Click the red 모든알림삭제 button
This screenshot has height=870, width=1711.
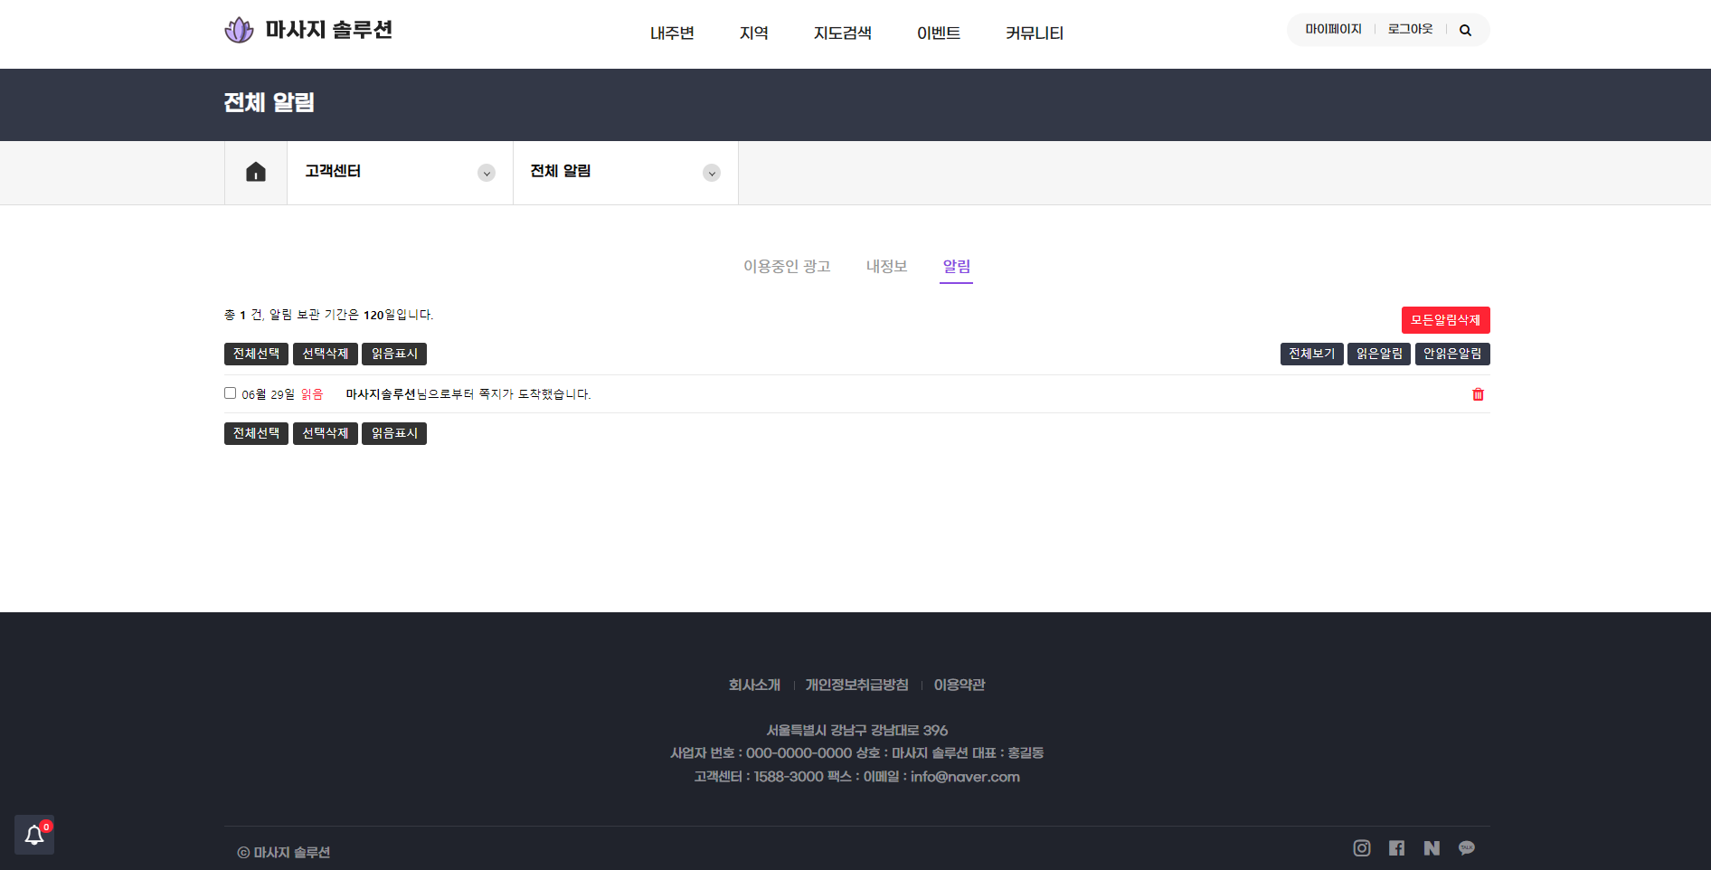(x=1445, y=320)
